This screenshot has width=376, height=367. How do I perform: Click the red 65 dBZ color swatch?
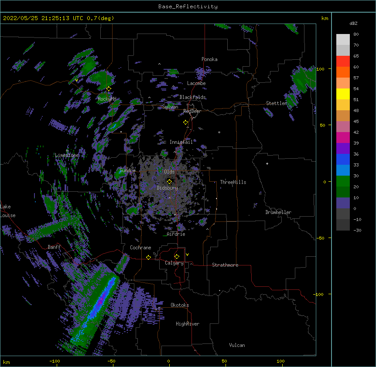[x=343, y=61]
